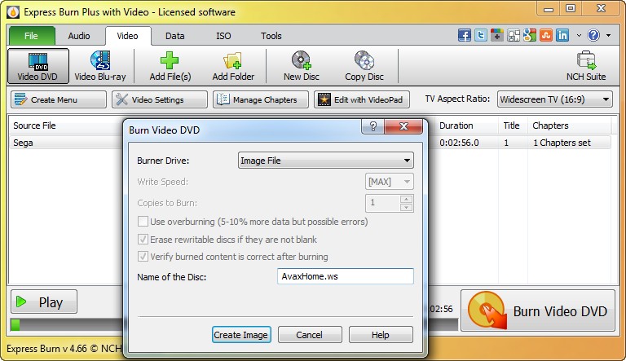This screenshot has height=361, width=626.
Task: Open the Burner Drive dropdown
Action: [326, 161]
